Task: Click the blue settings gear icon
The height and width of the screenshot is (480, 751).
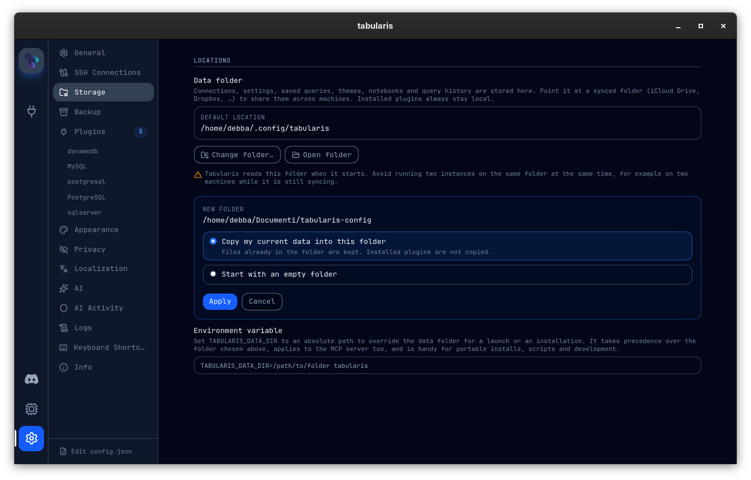Action: pos(31,438)
